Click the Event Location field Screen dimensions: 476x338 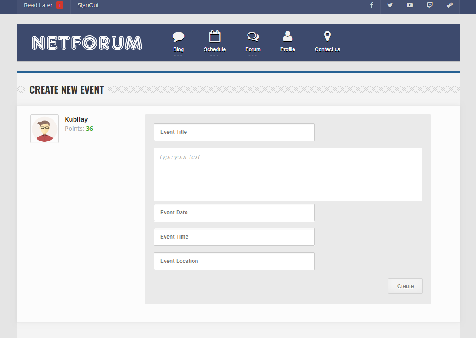(234, 261)
